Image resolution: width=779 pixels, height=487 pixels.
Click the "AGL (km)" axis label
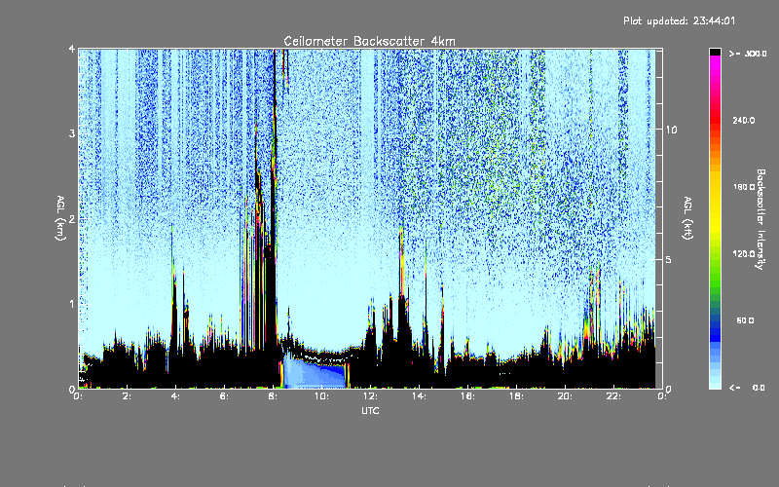click(x=60, y=218)
